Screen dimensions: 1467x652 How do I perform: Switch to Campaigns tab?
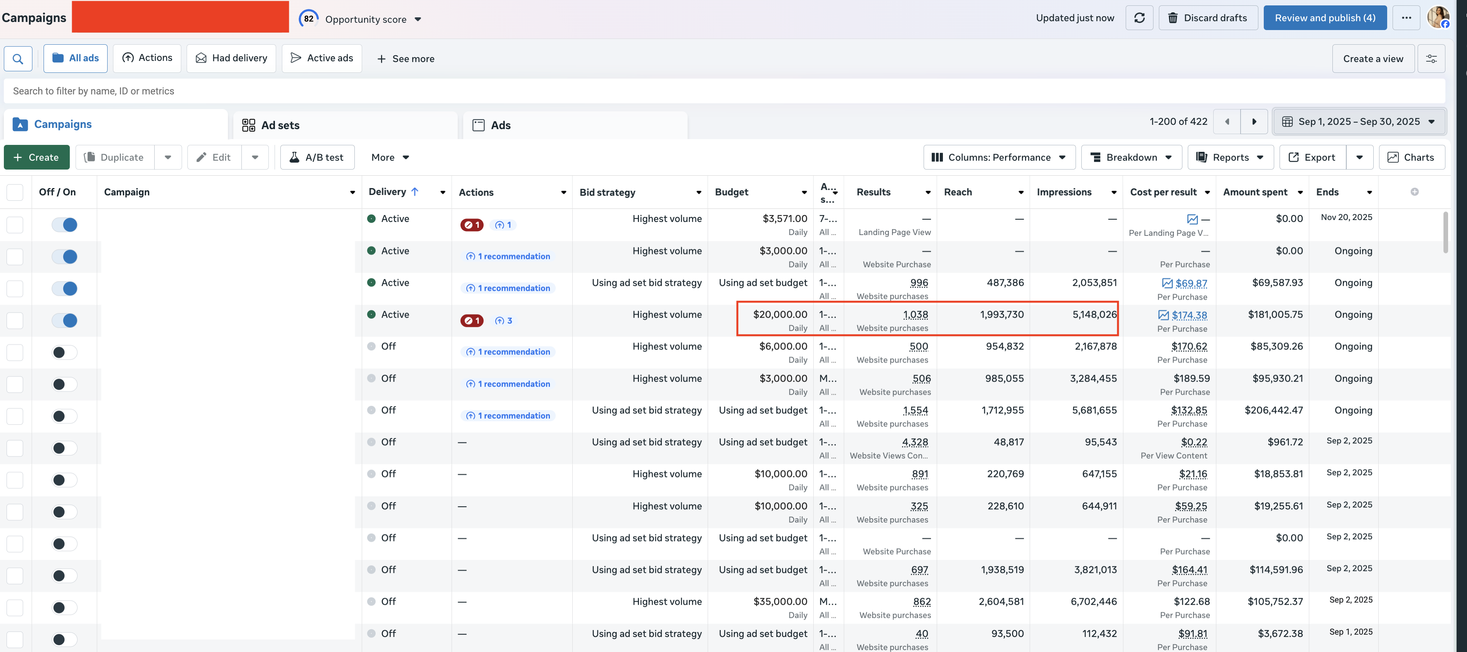(x=116, y=124)
